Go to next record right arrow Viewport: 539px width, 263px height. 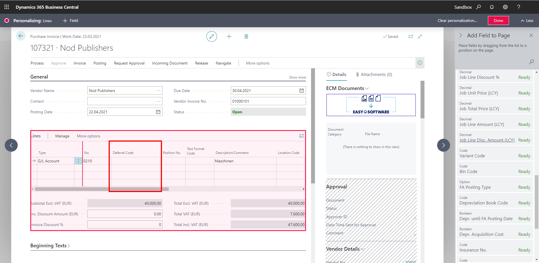[x=444, y=145]
